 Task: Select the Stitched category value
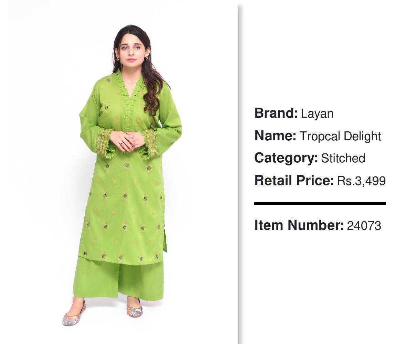[343, 158]
